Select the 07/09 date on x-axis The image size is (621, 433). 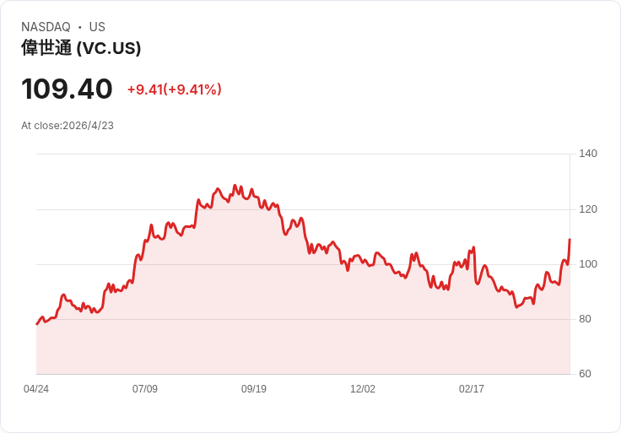145,389
